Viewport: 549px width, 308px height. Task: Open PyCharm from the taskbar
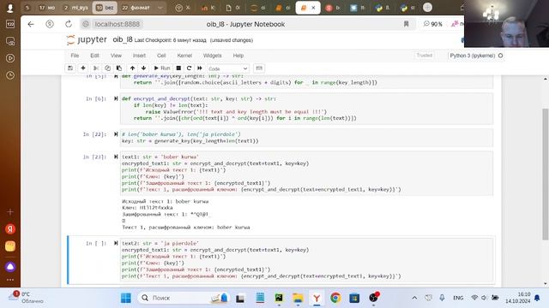pos(279,298)
